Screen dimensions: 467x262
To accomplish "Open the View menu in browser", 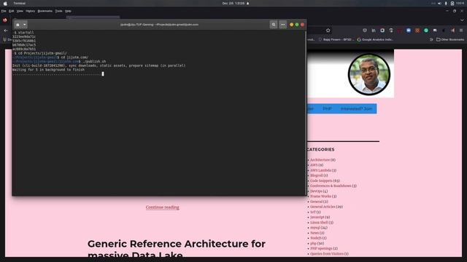I will 20,11.
